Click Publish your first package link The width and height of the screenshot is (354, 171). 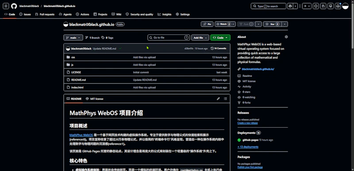[250, 167]
